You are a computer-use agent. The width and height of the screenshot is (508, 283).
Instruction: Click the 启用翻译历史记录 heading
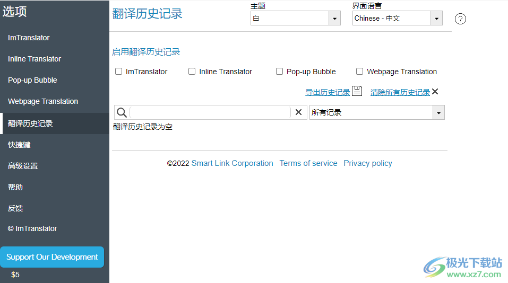click(x=146, y=52)
